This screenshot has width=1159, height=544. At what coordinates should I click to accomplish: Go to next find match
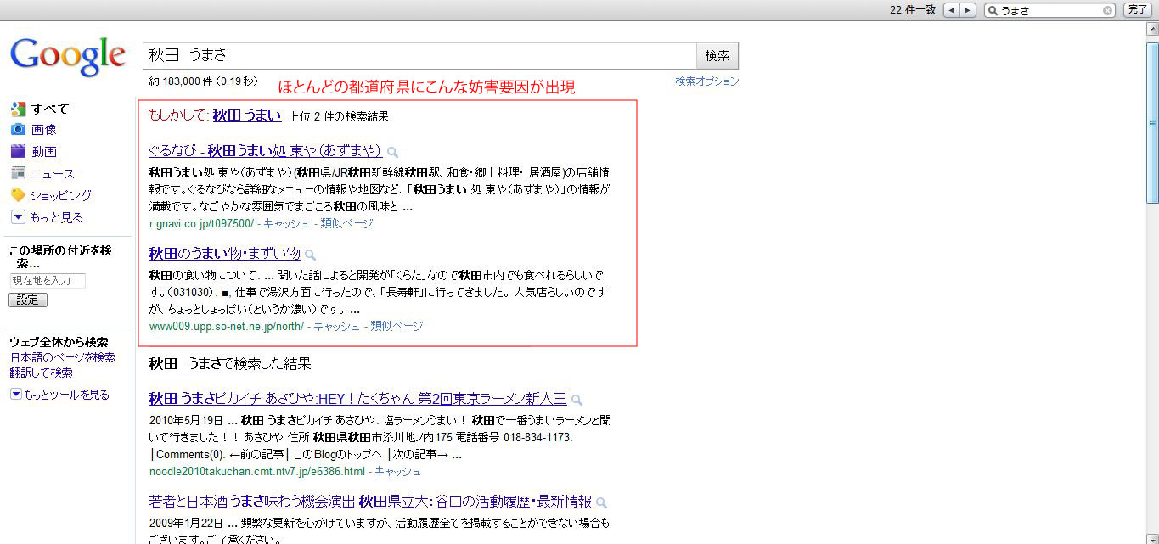(969, 10)
